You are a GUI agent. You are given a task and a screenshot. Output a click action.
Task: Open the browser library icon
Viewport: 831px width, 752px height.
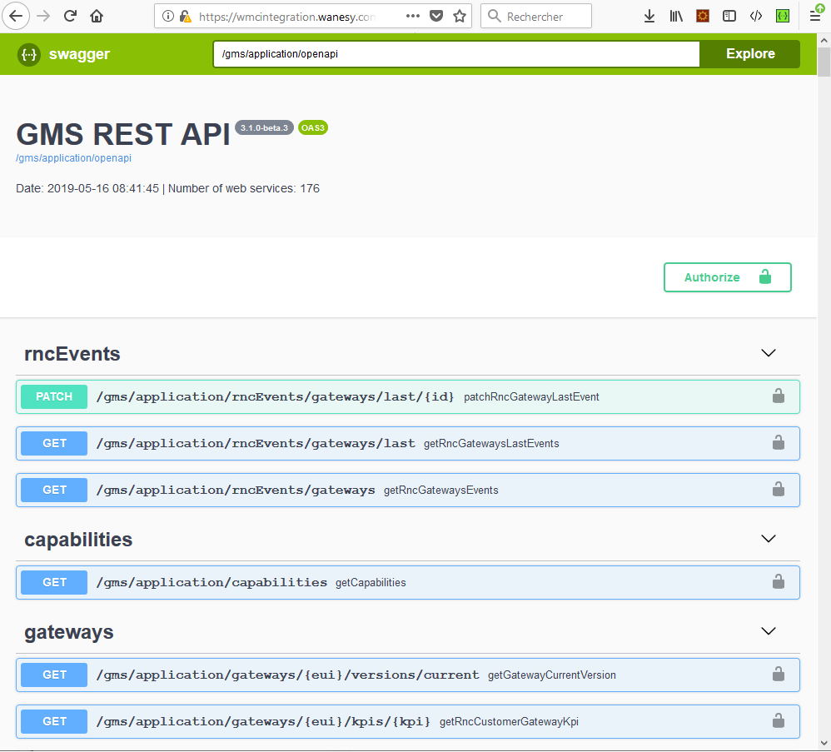(x=676, y=16)
